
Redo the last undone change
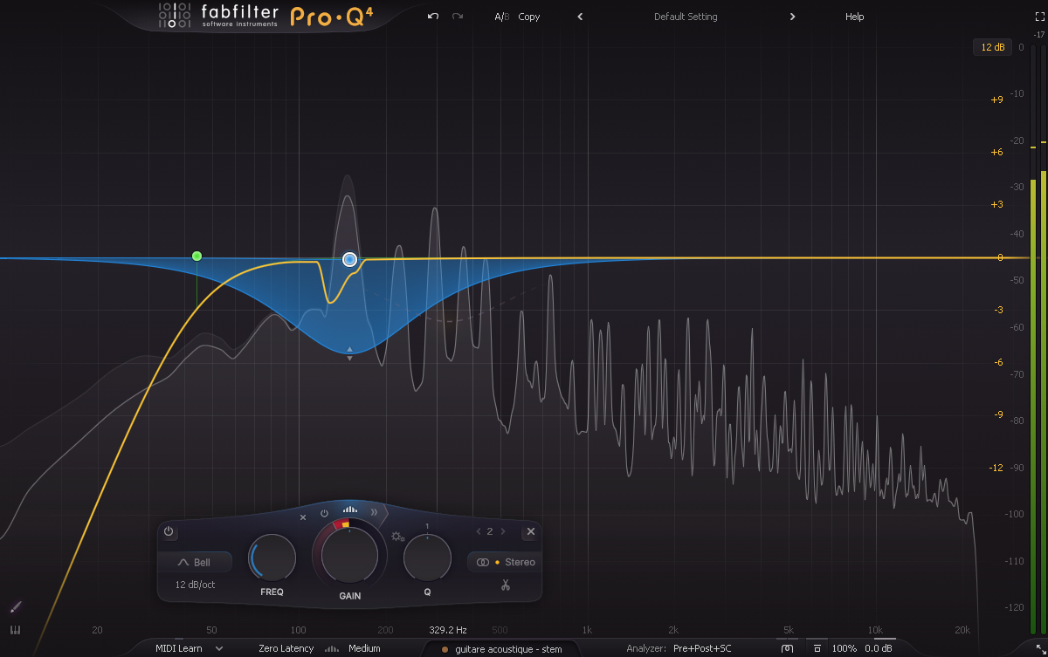(458, 17)
